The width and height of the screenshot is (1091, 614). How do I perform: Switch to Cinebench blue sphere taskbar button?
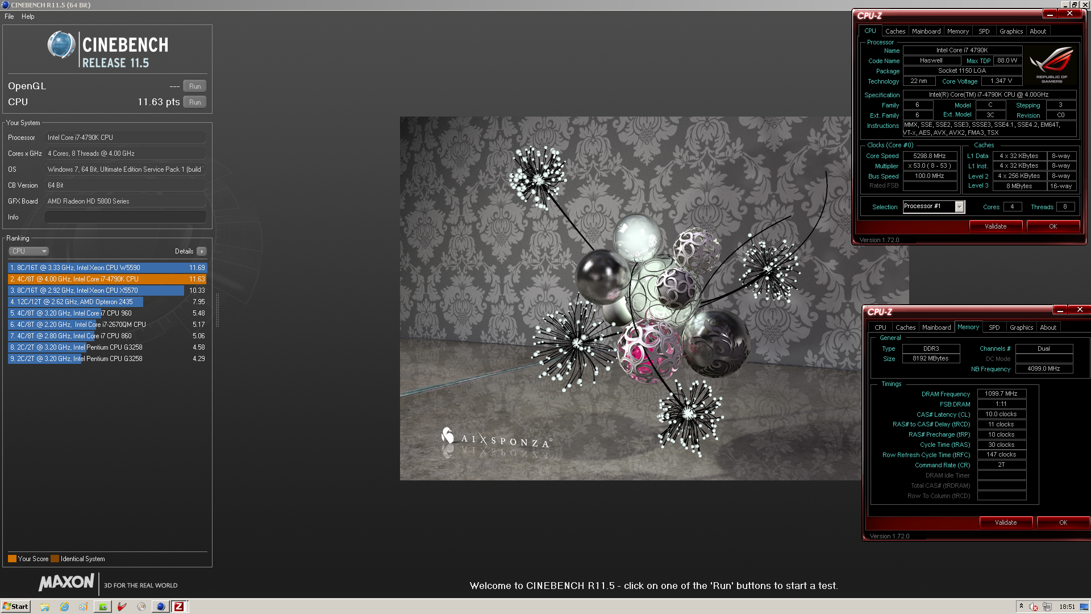point(161,607)
